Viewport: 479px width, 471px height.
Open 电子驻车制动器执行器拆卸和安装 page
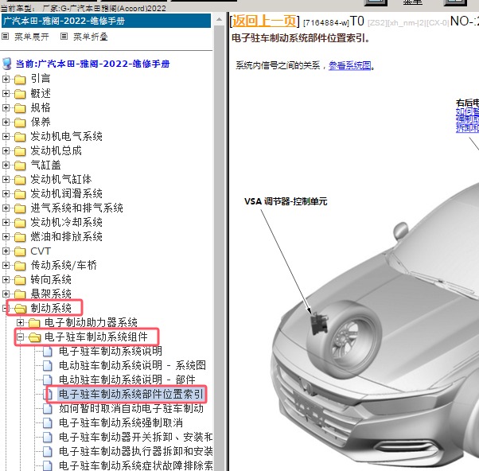click(x=135, y=452)
